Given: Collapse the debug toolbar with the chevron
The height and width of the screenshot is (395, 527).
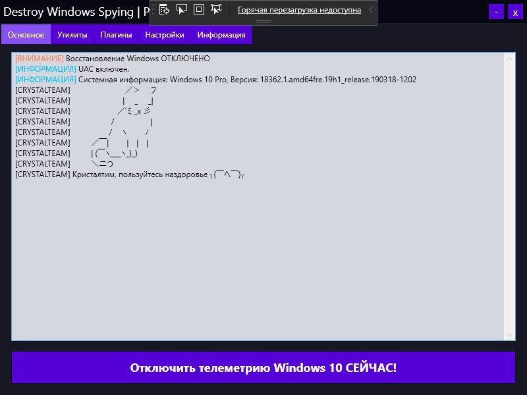Looking at the screenshot, I should [x=371, y=10].
